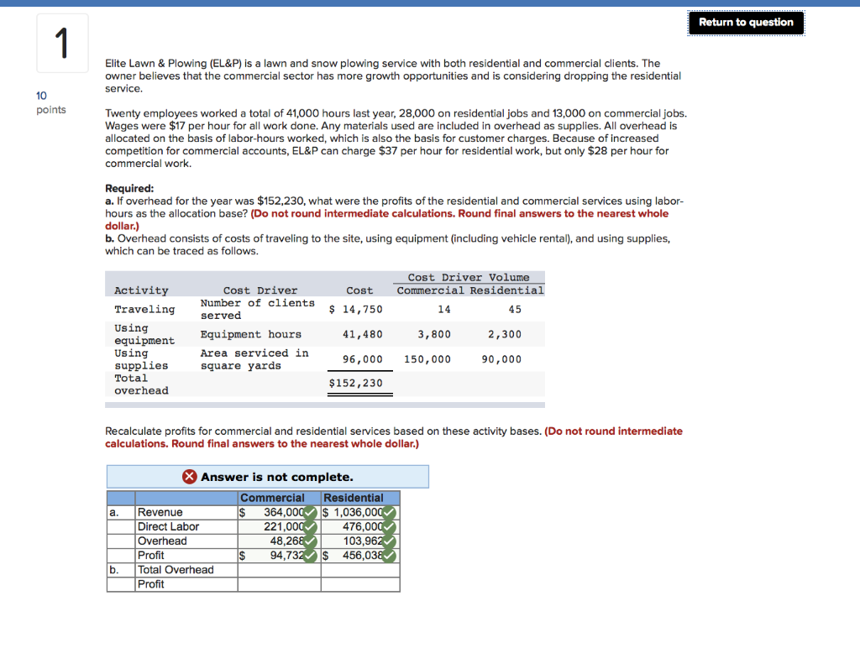
Task: Click the $152,230 total overhead value
Action: (356, 383)
